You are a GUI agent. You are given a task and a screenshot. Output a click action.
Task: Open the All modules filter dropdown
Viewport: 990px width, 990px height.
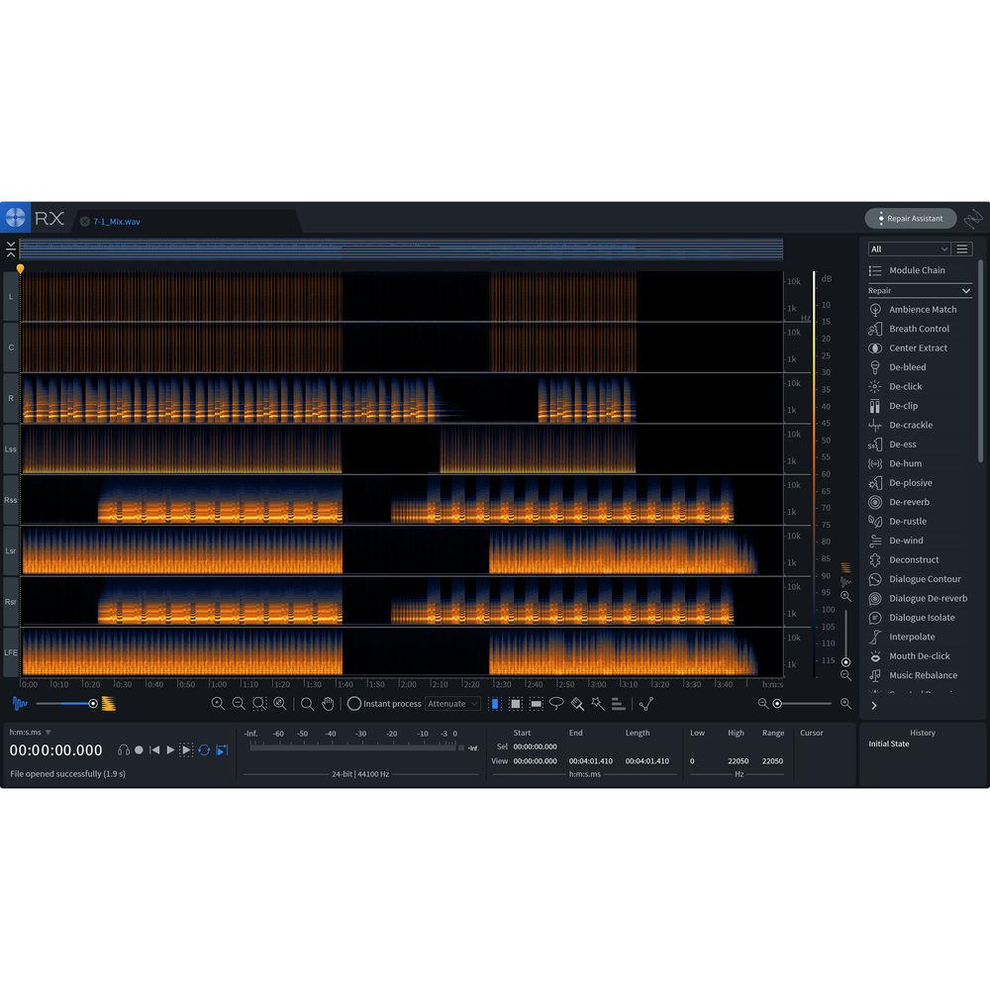[909, 248]
